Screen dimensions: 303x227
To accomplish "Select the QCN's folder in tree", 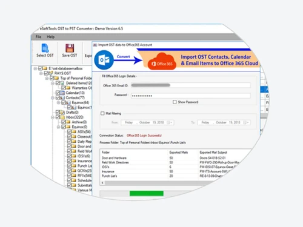I will coord(85,171).
